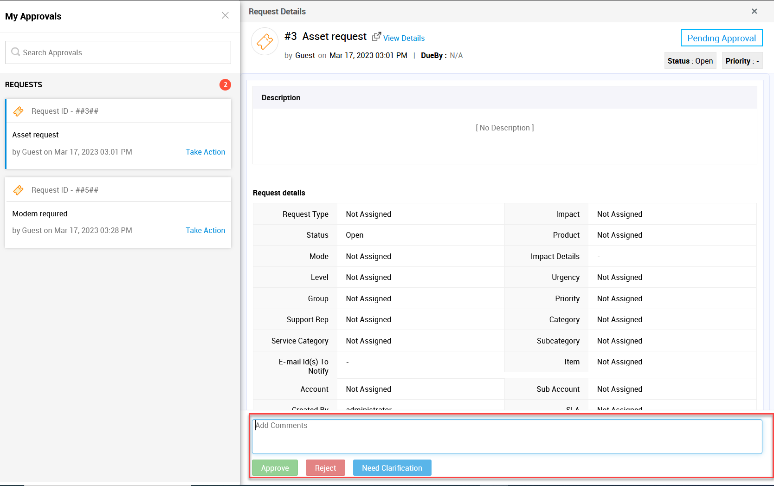Image resolution: width=774 pixels, height=486 pixels.
Task: Click the search magnifier icon in approvals
Action: click(x=15, y=52)
